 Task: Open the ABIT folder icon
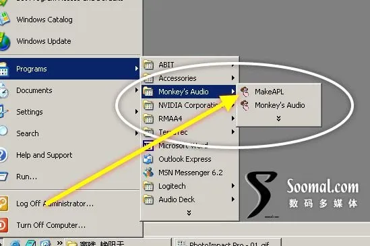click(148, 65)
